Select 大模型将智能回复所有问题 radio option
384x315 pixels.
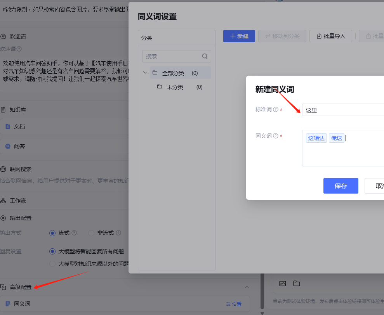pyautogui.click(x=52, y=251)
